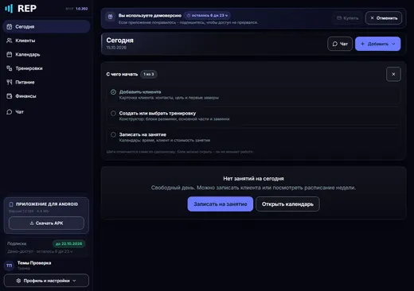Toggle the Записать на занятие step circle

click(113, 134)
